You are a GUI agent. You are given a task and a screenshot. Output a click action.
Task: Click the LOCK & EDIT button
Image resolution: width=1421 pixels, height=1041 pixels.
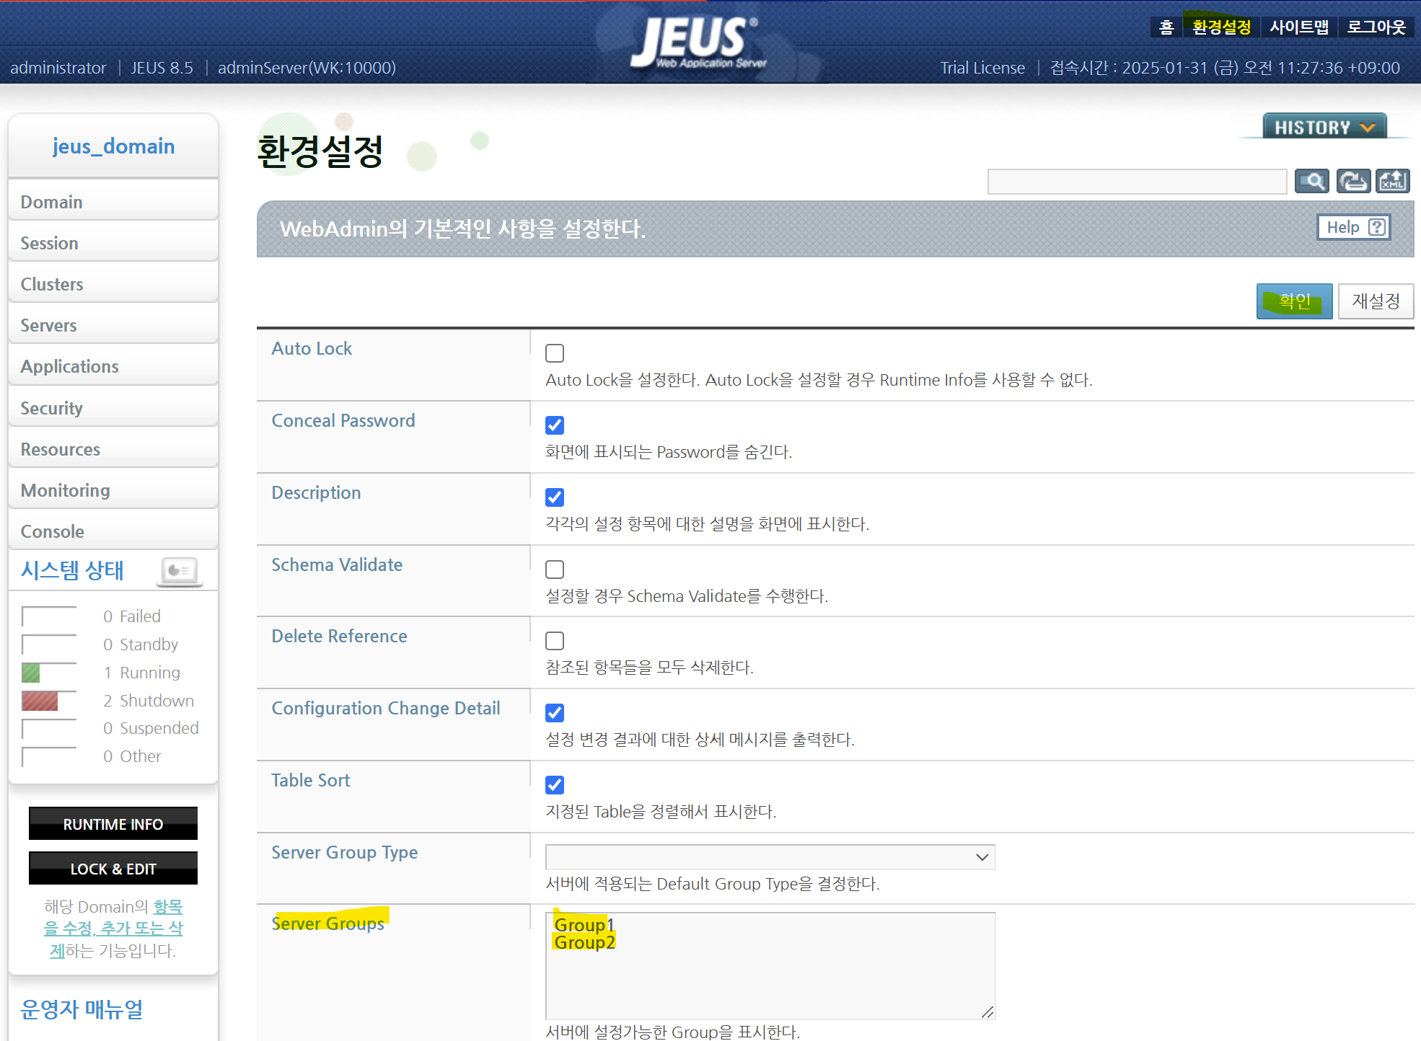(x=113, y=869)
